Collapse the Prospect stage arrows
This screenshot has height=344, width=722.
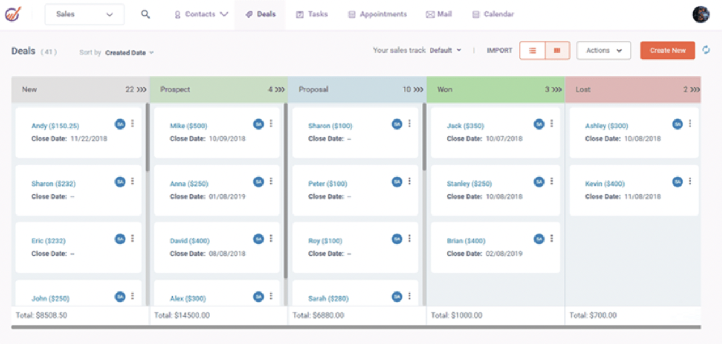tap(280, 89)
